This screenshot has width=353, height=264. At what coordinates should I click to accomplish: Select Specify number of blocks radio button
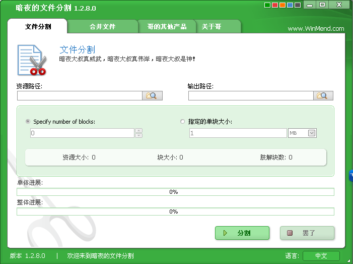[28, 122]
